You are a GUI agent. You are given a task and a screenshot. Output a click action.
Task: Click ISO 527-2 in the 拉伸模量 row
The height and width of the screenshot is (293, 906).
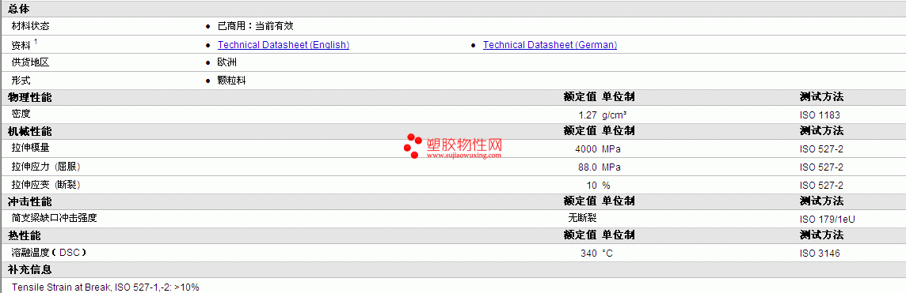coord(821,149)
